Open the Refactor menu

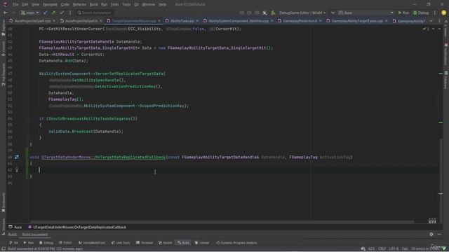[79, 5]
